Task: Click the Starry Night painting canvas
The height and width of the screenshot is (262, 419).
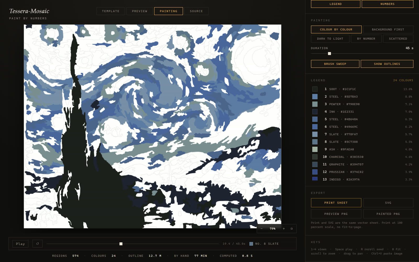Action: coord(152,126)
